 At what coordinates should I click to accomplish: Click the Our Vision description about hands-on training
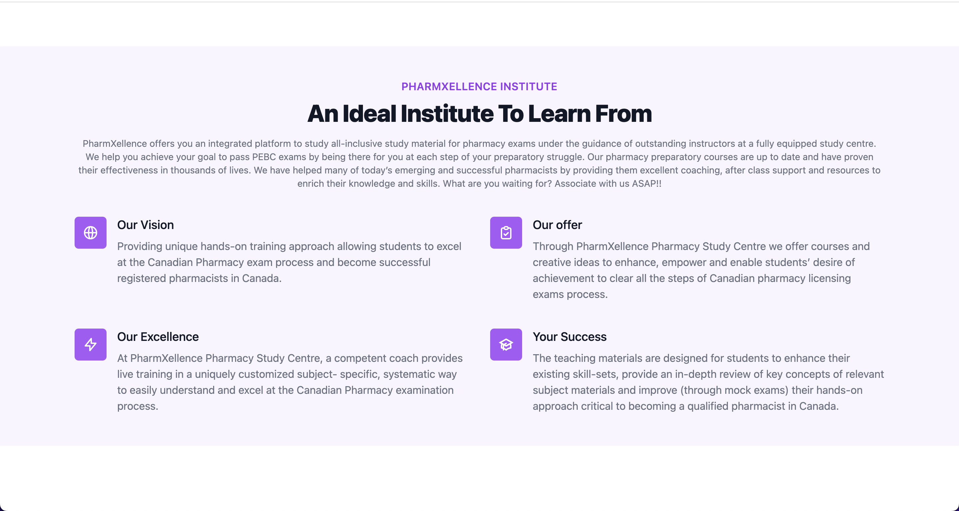tap(289, 262)
